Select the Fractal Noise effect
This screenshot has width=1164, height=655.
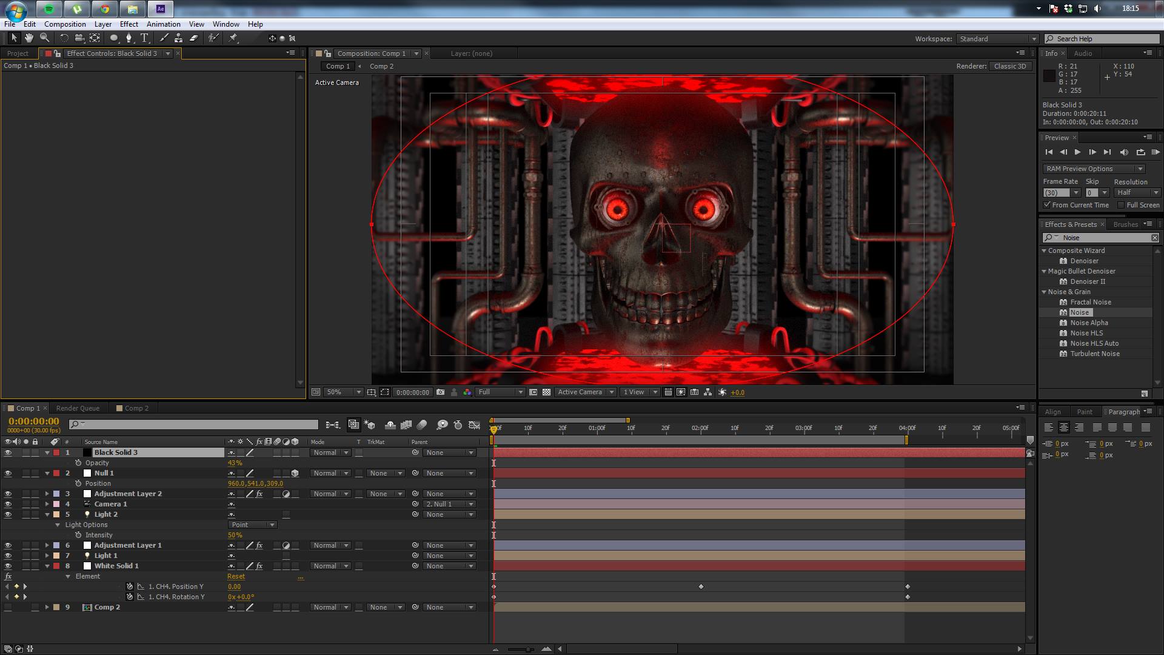pos(1091,302)
